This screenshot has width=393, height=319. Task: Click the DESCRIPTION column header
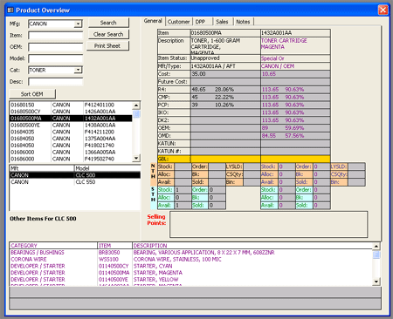pos(252,246)
